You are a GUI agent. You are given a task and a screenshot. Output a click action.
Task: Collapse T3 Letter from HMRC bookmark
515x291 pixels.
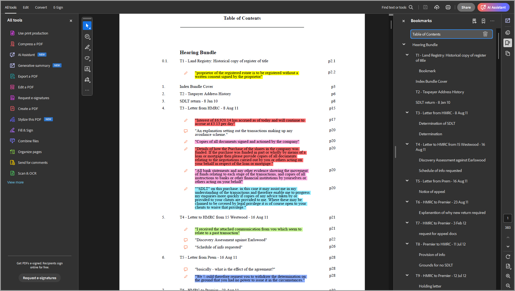pos(407,113)
